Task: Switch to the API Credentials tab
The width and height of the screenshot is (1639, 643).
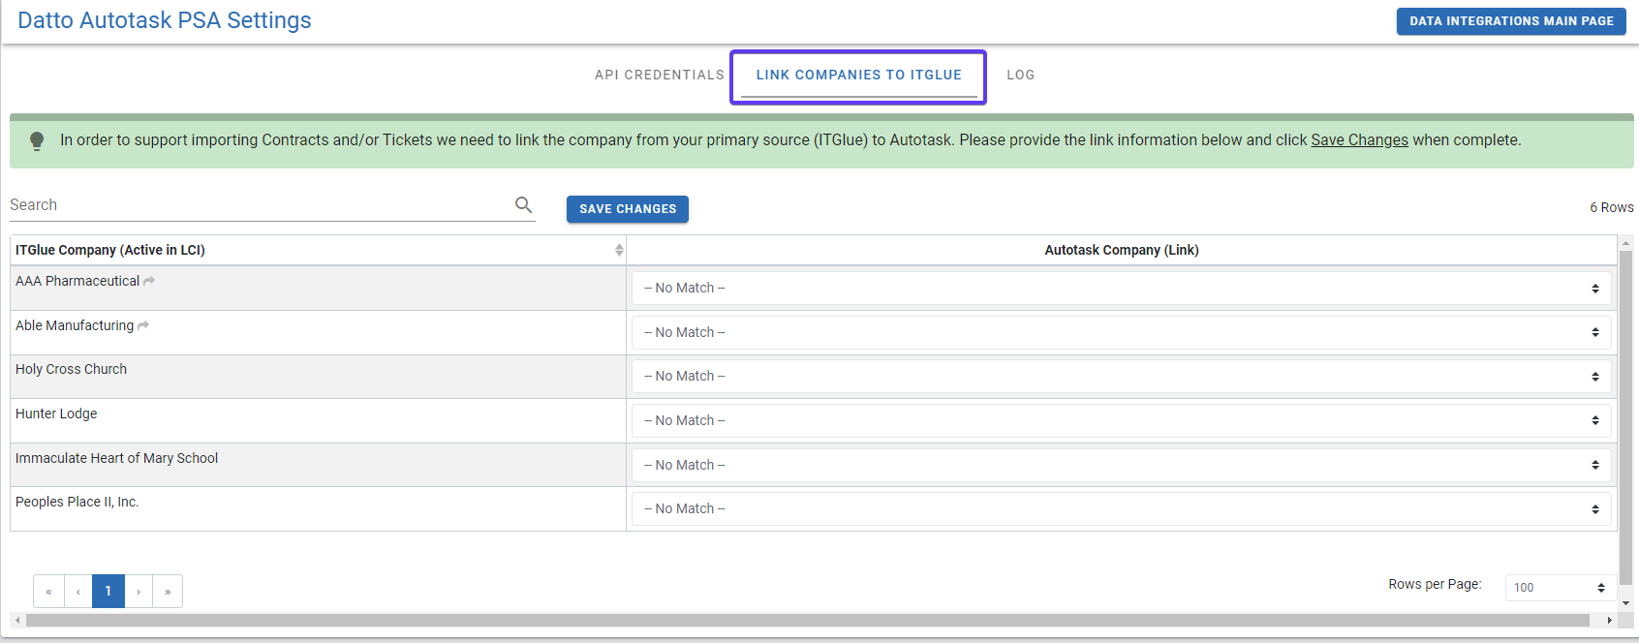Action: tap(660, 75)
